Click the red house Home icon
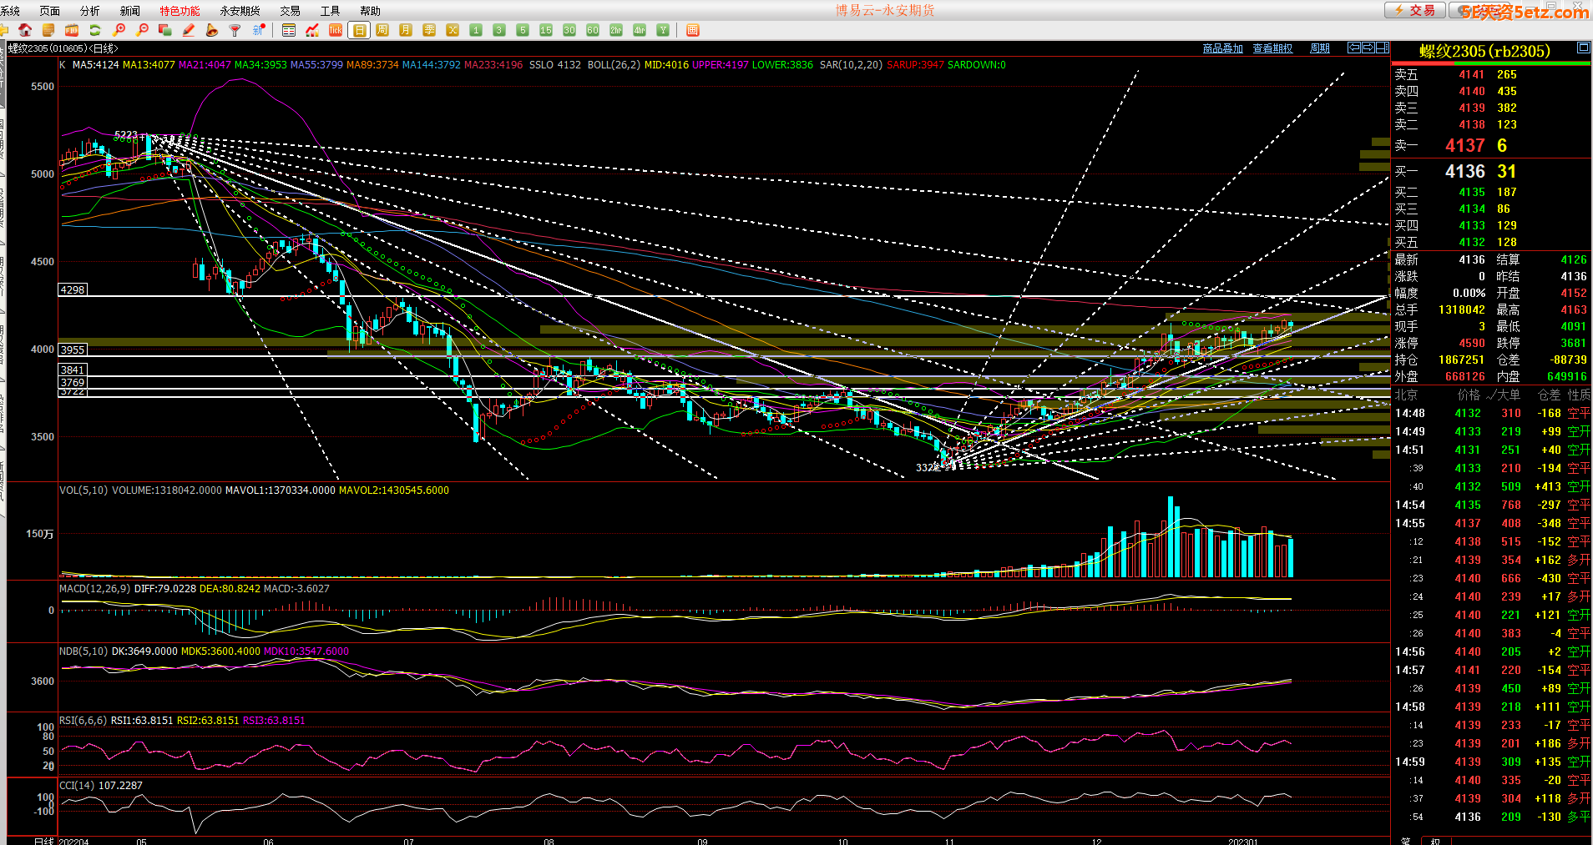 (x=25, y=30)
